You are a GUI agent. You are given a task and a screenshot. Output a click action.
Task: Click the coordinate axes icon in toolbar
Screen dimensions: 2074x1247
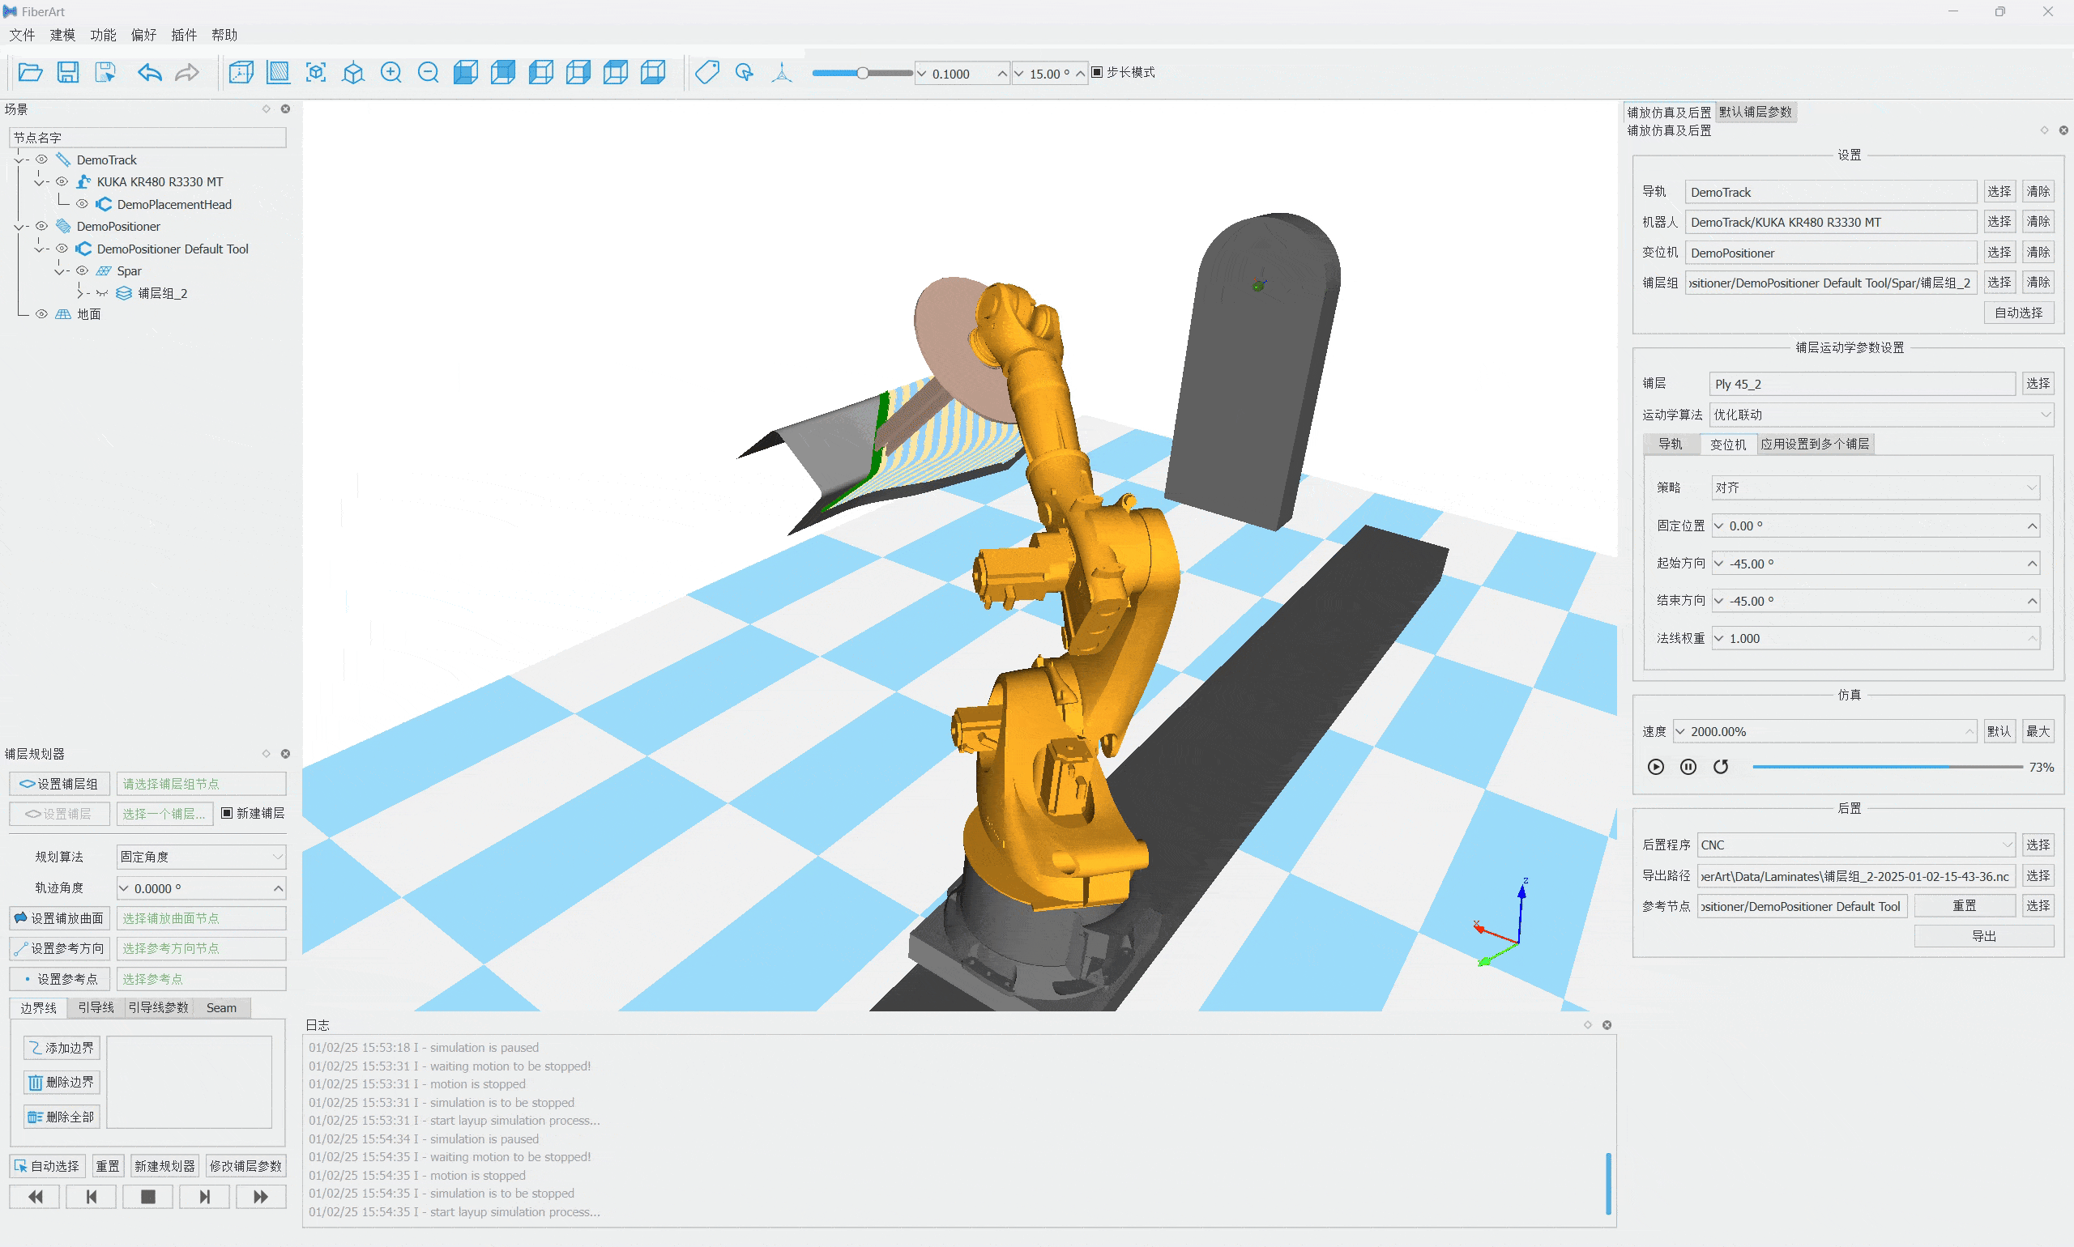pos(782,73)
